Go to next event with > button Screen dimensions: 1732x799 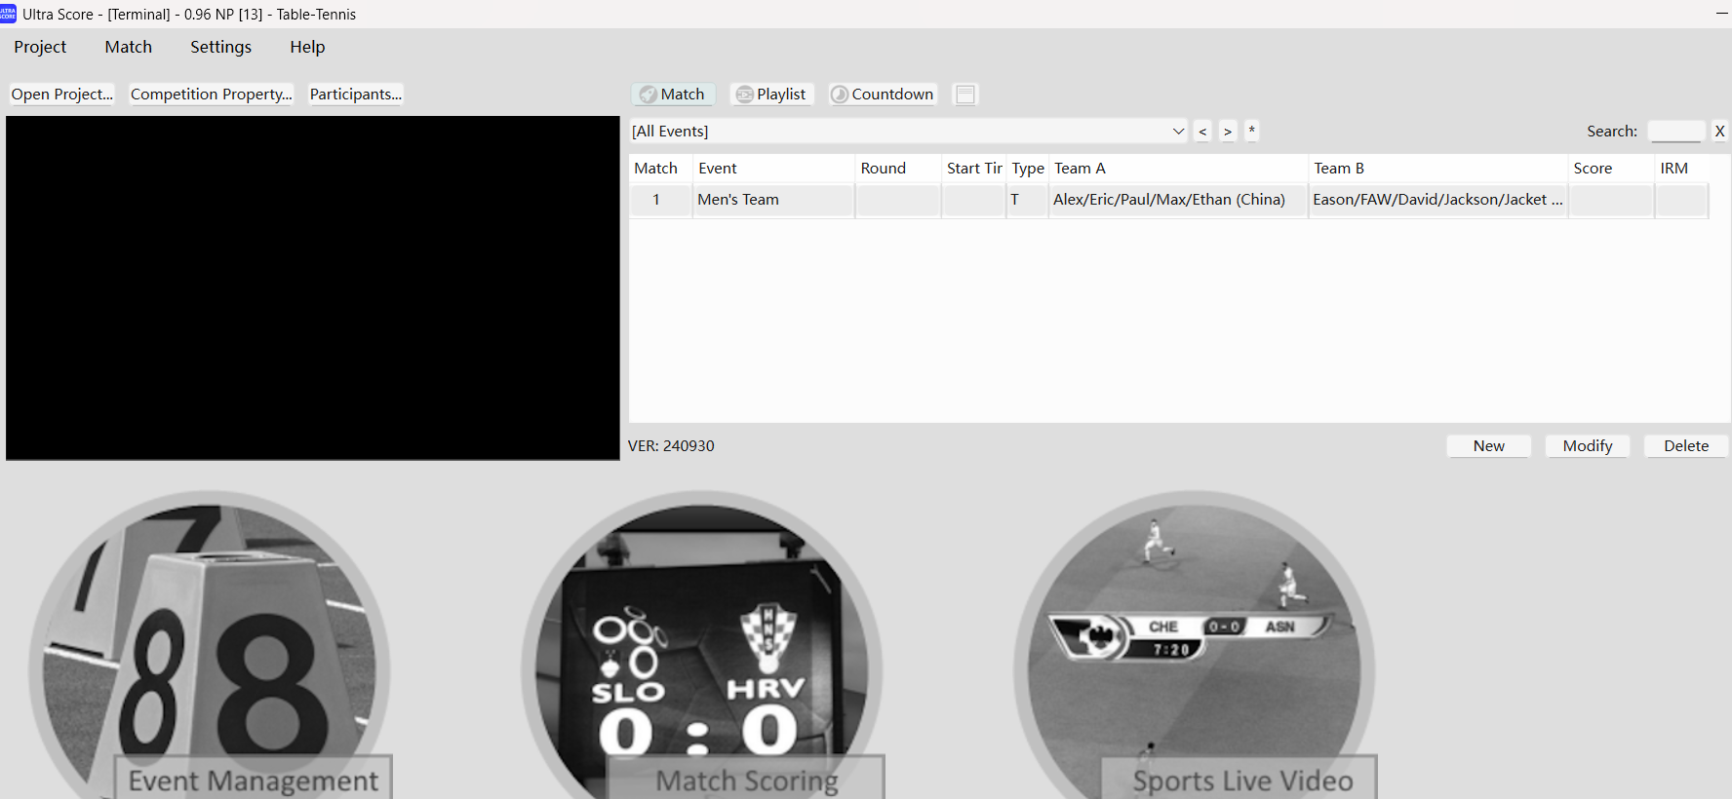1228,132
